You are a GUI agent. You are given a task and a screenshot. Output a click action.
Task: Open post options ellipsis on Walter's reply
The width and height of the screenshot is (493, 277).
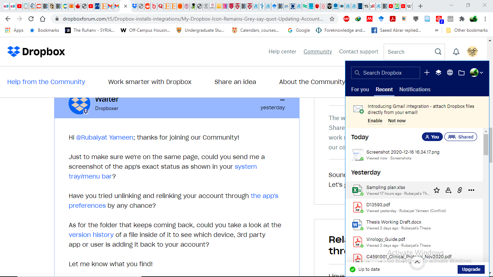(x=282, y=100)
